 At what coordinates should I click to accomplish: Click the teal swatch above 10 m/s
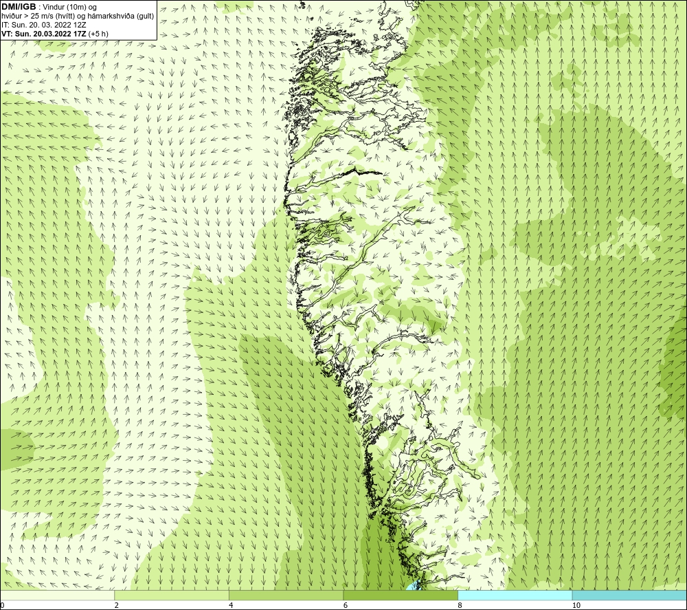629,595
